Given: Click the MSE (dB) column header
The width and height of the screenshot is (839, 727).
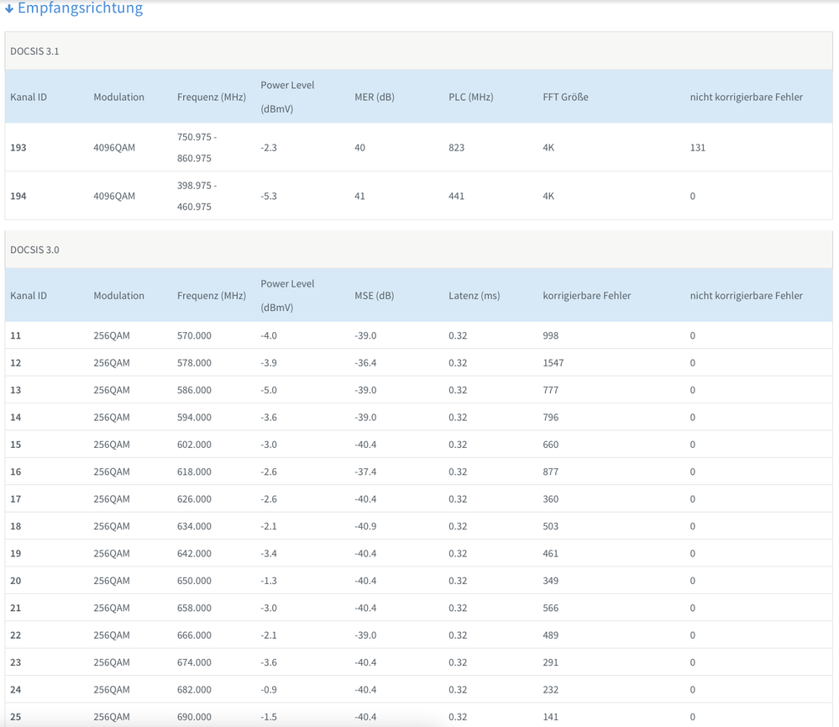Looking at the screenshot, I should (x=374, y=295).
